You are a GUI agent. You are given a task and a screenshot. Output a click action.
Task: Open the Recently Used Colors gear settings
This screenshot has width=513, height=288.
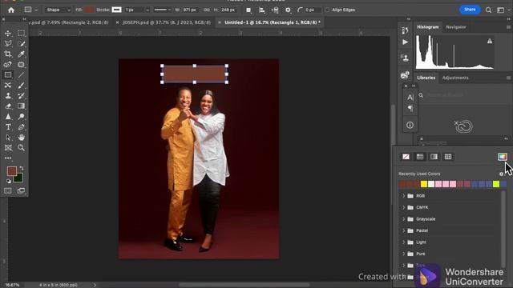(x=501, y=174)
